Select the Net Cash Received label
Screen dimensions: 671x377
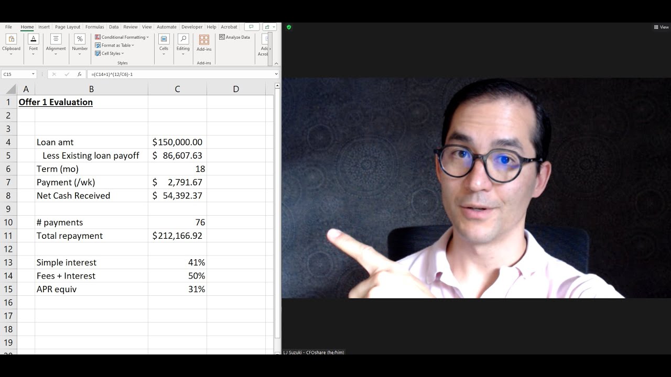[x=91, y=195]
